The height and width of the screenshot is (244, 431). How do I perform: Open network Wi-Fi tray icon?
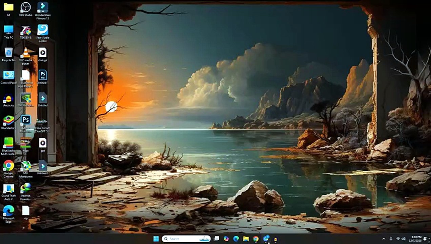(x=398, y=239)
